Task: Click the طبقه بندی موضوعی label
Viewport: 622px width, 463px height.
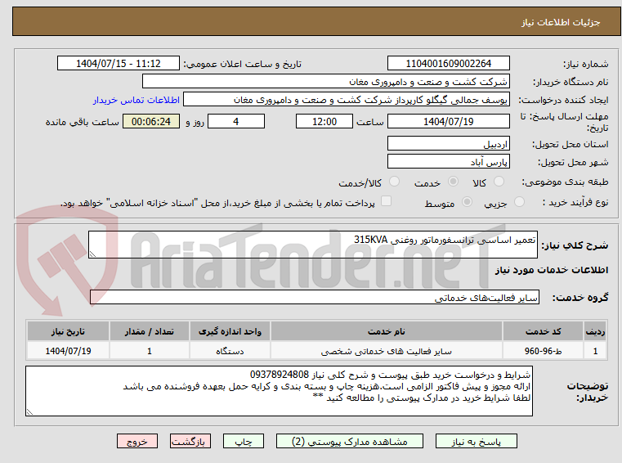Action: pos(565,182)
